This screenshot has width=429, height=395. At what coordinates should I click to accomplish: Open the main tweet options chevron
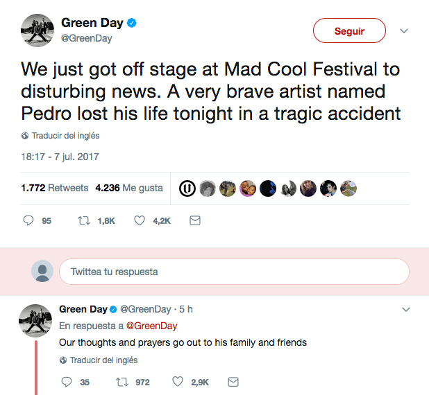(404, 31)
